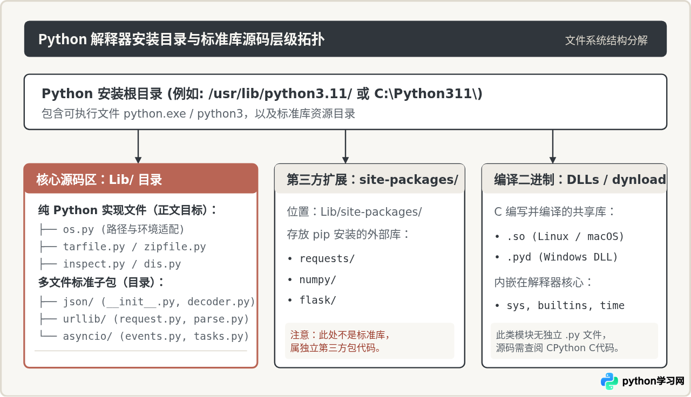
Task: Click the "多文件标准子包（目录）" heading
Action: coord(101,282)
